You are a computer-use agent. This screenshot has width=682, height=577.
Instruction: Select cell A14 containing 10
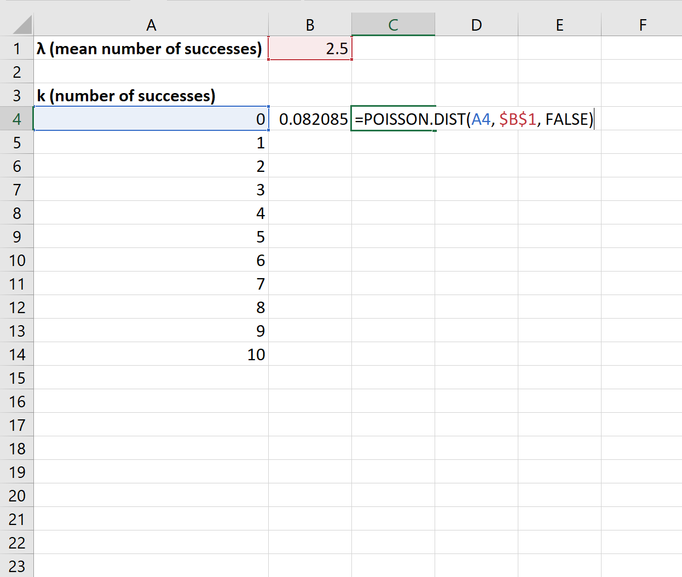coord(151,354)
